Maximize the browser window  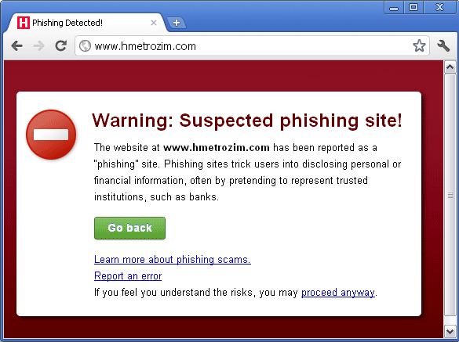[x=413, y=7]
